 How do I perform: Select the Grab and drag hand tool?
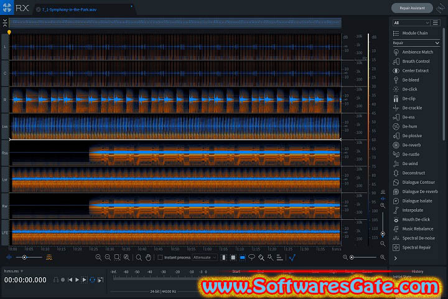pyautogui.click(x=148, y=257)
